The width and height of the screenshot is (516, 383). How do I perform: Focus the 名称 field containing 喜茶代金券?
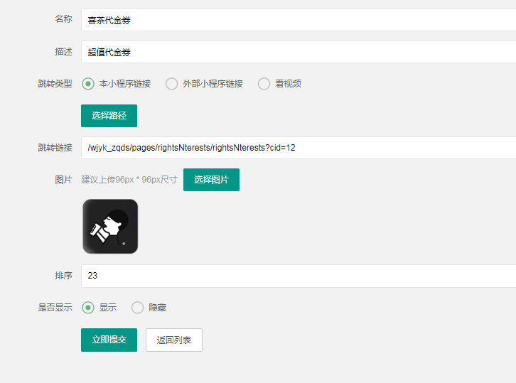point(299,20)
